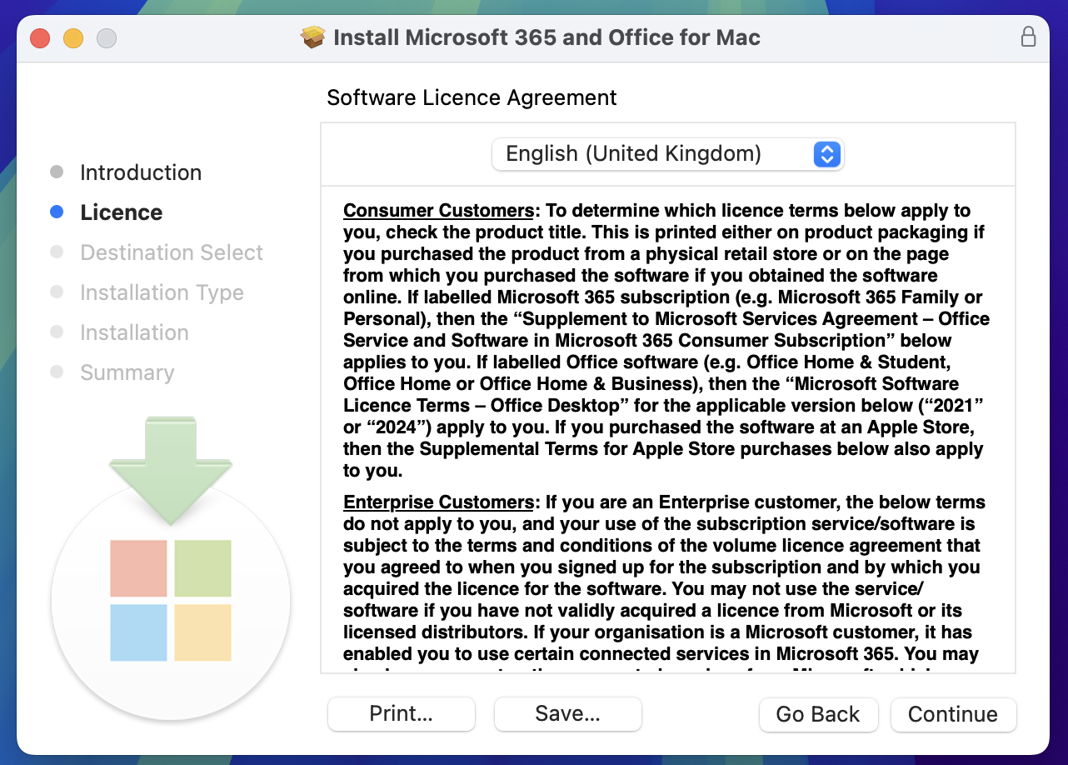Click the installer package icon in title
The height and width of the screenshot is (765, 1068).
point(312,37)
